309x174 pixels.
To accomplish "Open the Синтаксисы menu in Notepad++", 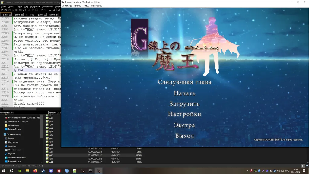I will 47,7.
